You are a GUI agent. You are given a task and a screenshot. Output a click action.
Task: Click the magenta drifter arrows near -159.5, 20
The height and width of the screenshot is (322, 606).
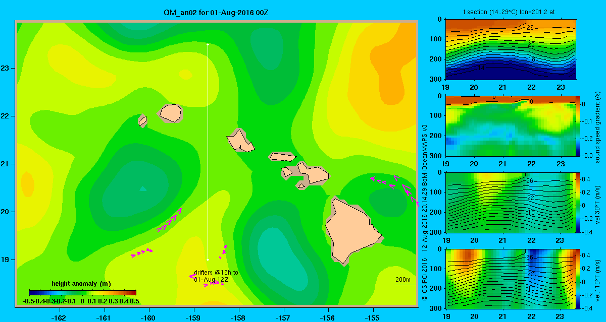[x=170, y=221]
